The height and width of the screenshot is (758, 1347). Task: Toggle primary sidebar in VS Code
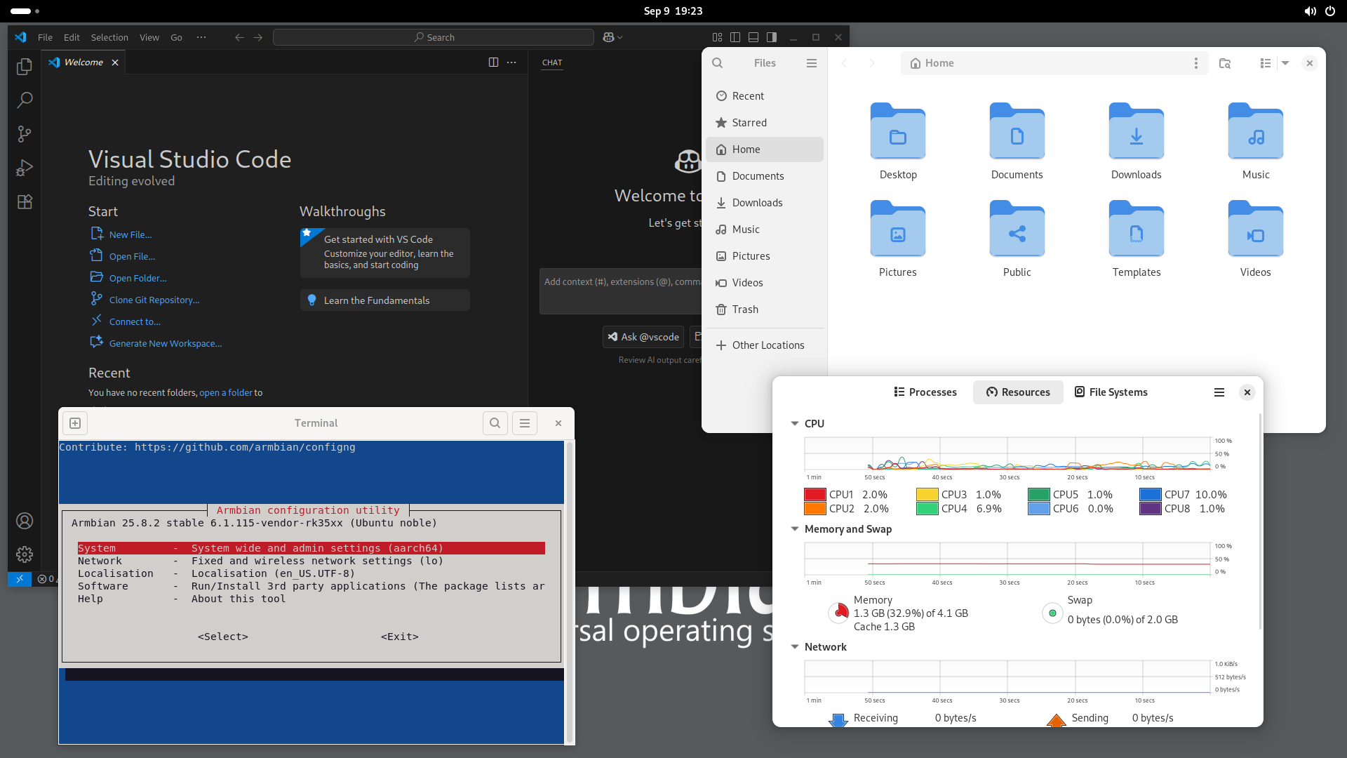click(735, 37)
